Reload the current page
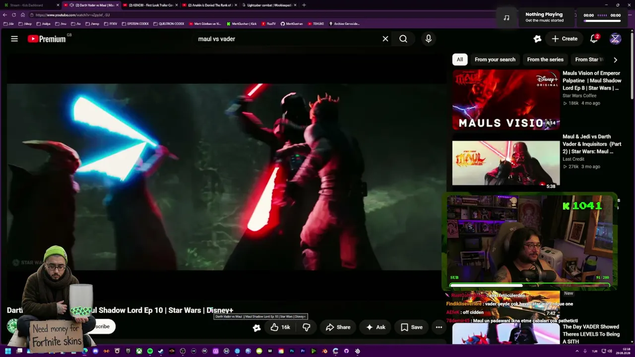635x357 pixels. (14, 15)
